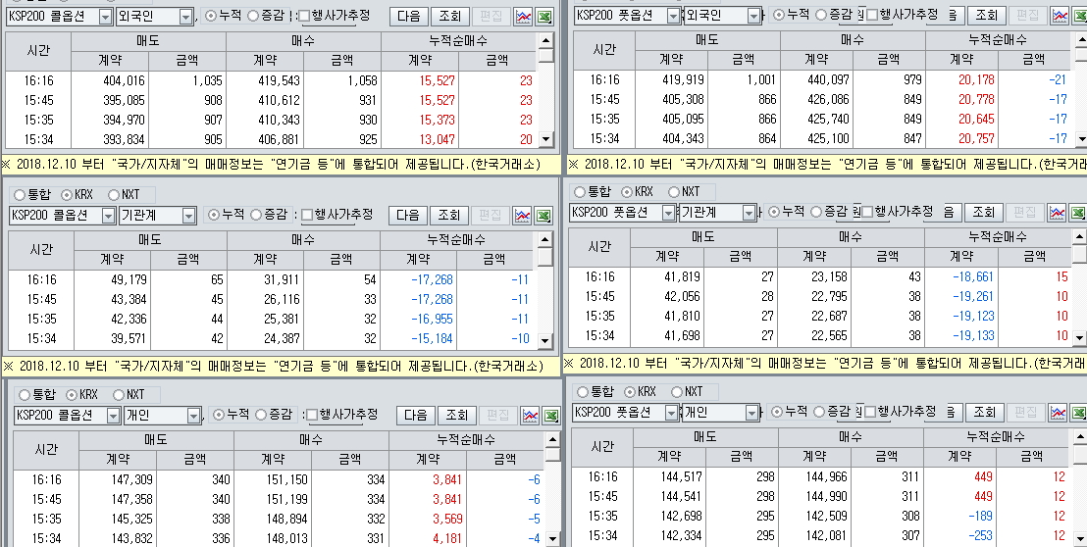Click scroll-up arrow in call option 외국인 table
This screenshot has height=547, width=1087.
click(546, 39)
